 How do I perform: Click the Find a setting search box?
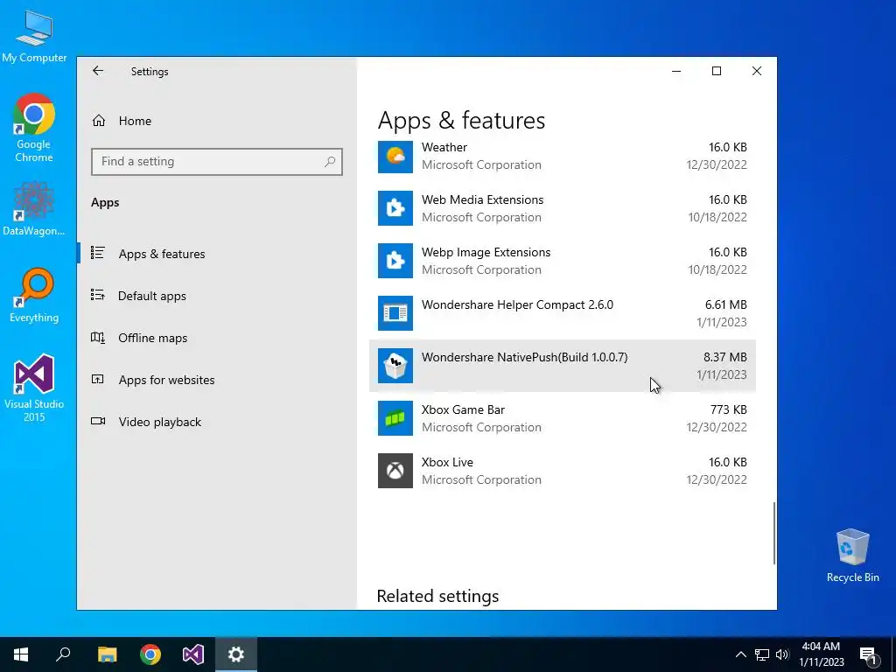pyautogui.click(x=217, y=162)
